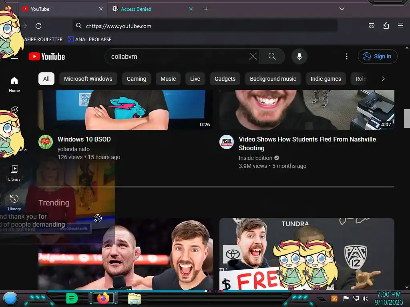The image size is (410, 307).
Task: Click the Windows Start orb
Action: click(x=10, y=298)
